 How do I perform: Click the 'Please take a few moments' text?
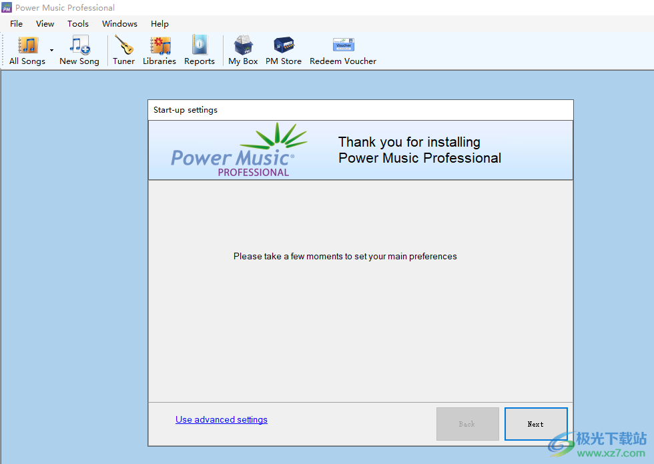pos(345,256)
